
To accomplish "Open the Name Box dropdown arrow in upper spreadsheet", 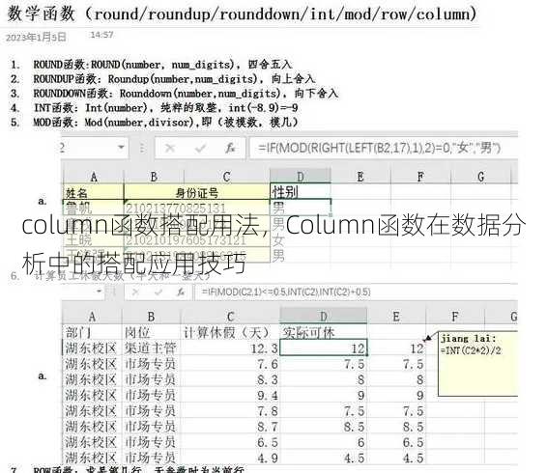I will (x=121, y=147).
